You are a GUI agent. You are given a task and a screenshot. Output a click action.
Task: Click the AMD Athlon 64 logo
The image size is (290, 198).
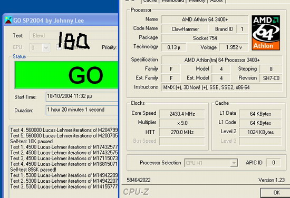[266, 33]
